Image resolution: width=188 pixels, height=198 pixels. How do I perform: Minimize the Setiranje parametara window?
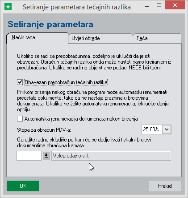point(147,6)
